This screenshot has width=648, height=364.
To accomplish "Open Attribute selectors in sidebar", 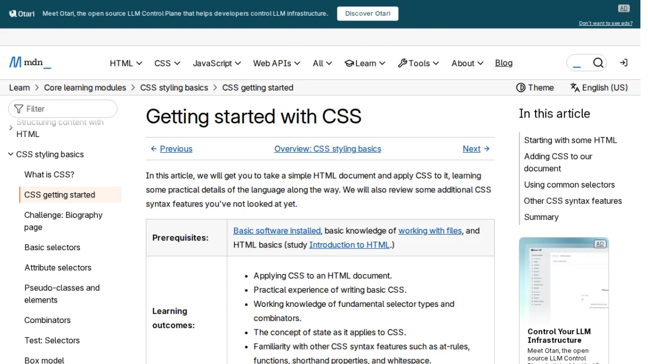I will (x=58, y=267).
